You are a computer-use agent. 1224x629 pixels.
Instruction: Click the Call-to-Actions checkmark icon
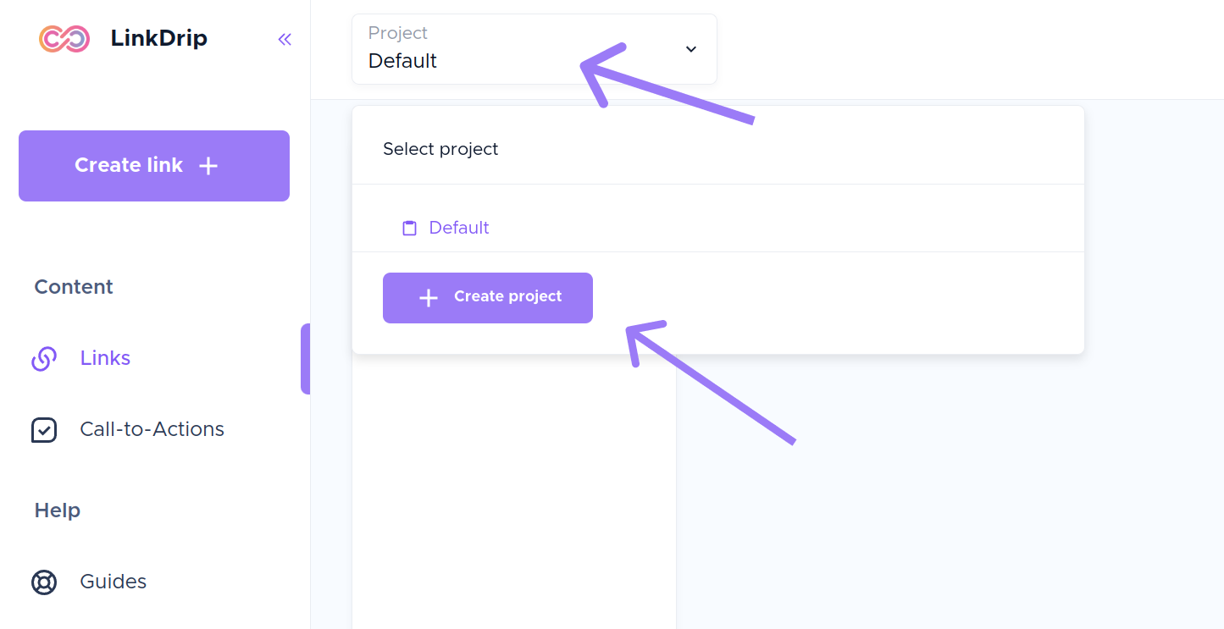pyautogui.click(x=44, y=430)
